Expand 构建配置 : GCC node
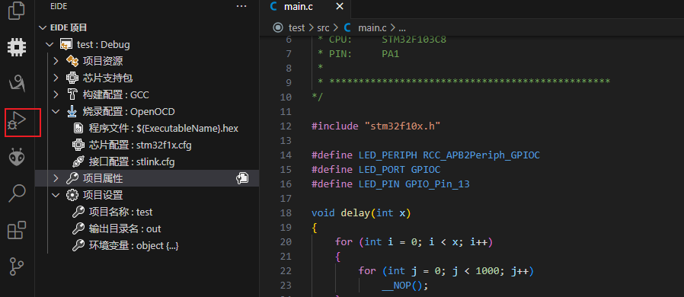 (x=56, y=94)
